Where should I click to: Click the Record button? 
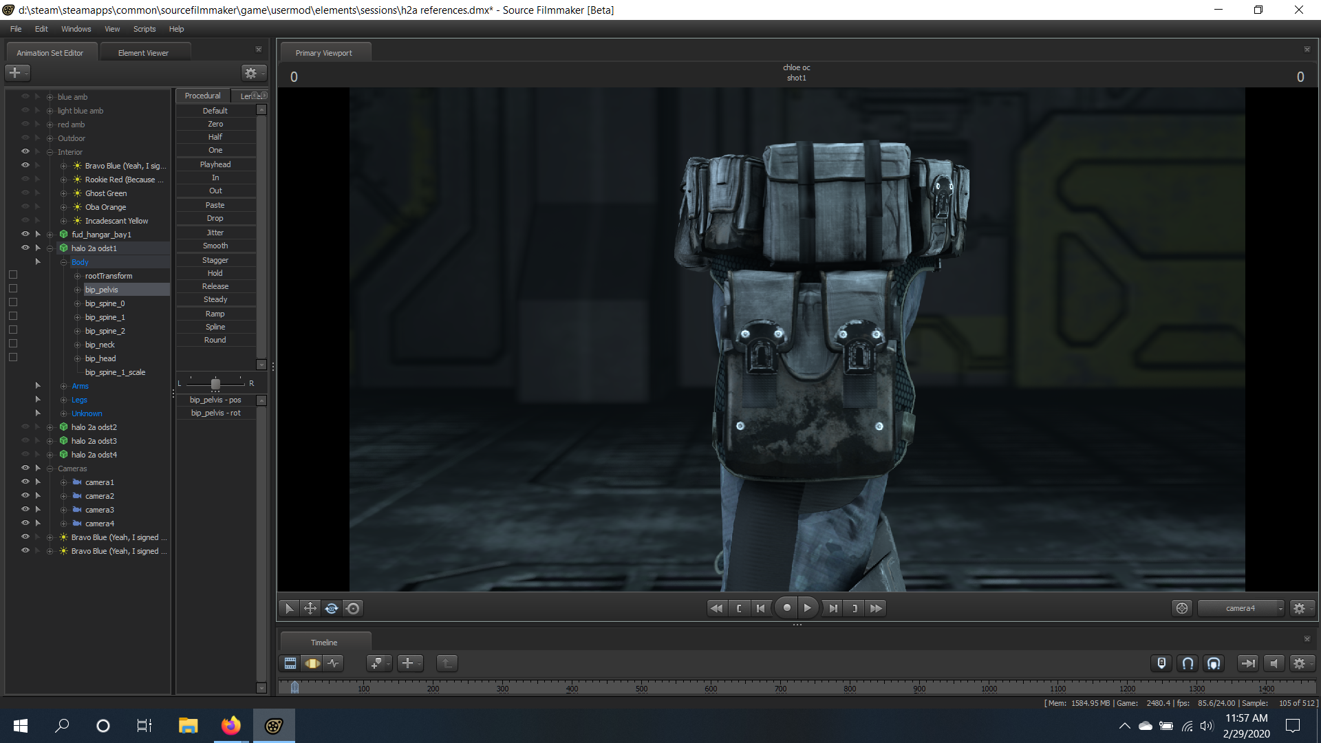(x=786, y=608)
